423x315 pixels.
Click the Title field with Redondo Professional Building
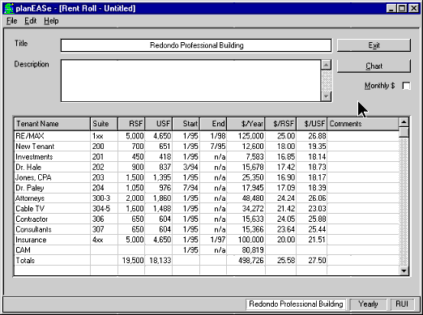tap(196, 45)
